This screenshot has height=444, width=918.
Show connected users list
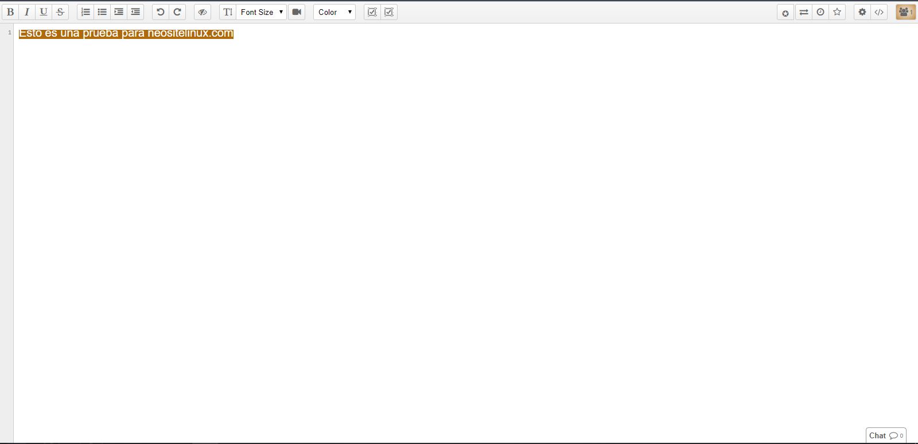pos(905,12)
